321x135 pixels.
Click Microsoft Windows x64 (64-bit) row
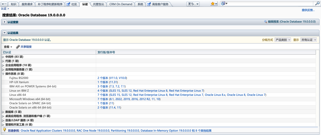pos(159,99)
